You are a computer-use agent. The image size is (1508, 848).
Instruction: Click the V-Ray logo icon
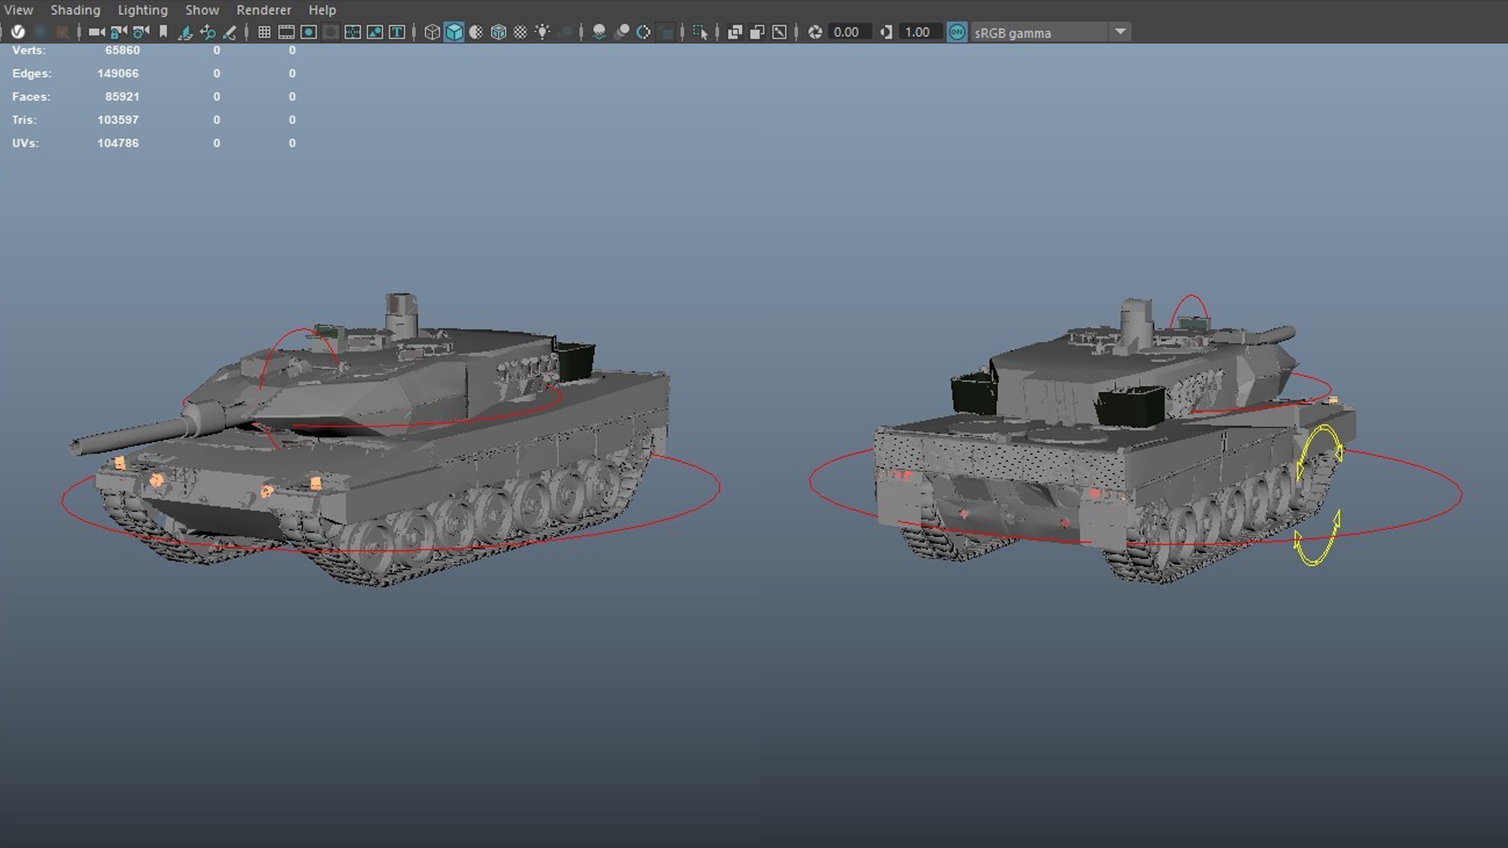[17, 32]
